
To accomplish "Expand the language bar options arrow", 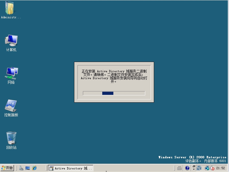I will point(194,169).
